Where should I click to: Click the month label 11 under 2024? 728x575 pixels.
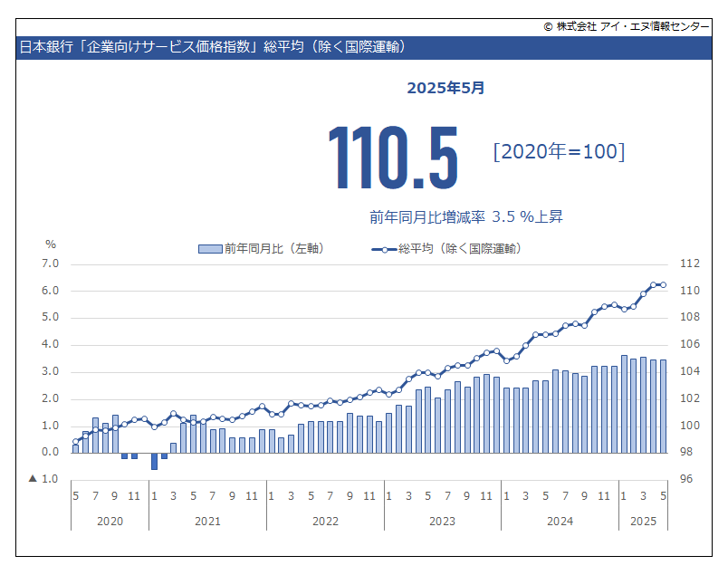point(604,496)
